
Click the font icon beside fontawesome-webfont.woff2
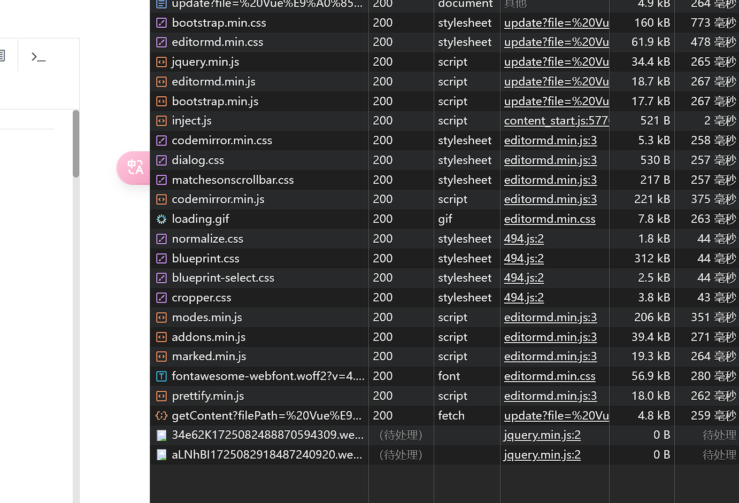pos(161,376)
